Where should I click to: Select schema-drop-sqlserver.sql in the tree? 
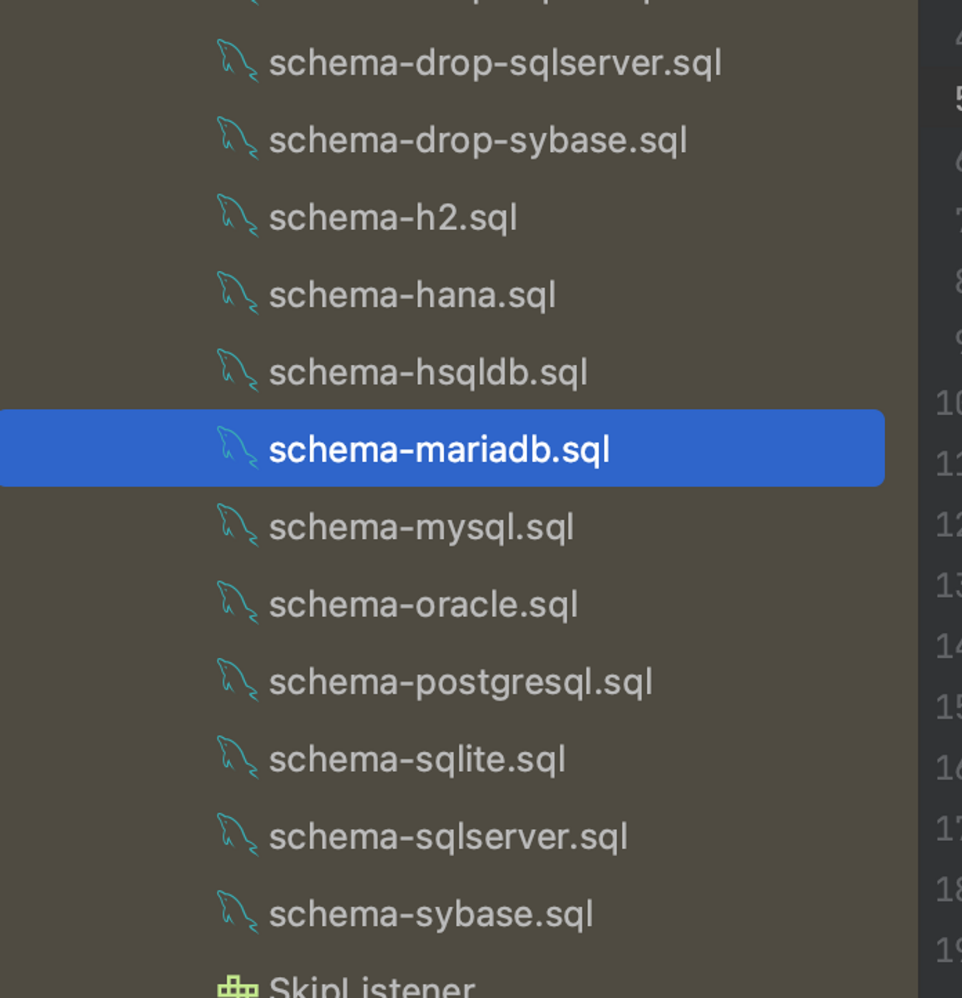pyautogui.click(x=495, y=63)
